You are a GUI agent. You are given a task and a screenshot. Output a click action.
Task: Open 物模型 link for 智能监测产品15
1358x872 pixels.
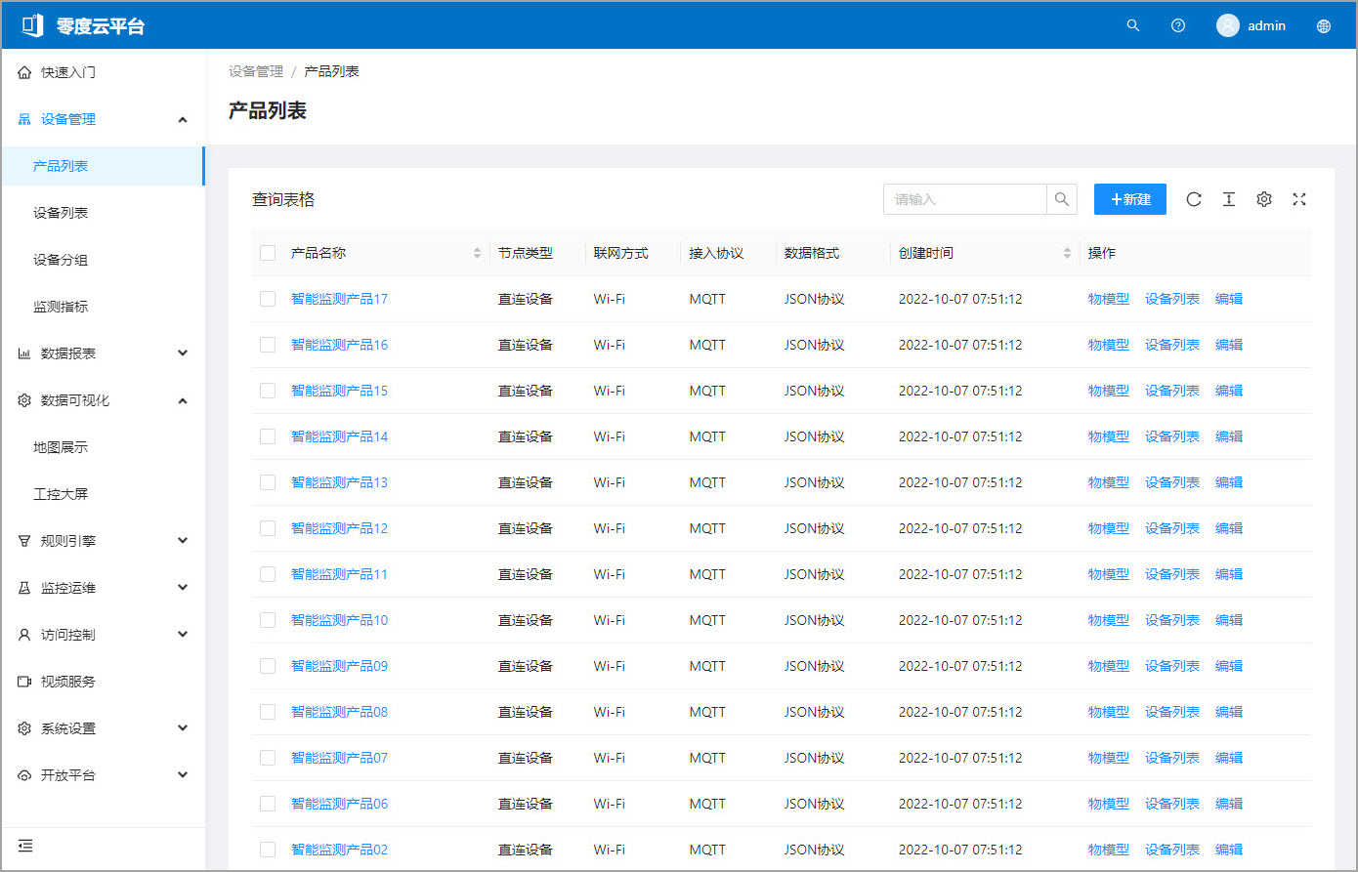coord(1109,391)
